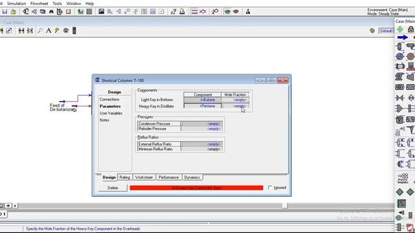Click the green plus icon in palette
The height and width of the screenshot is (233, 415).
[400, 29]
